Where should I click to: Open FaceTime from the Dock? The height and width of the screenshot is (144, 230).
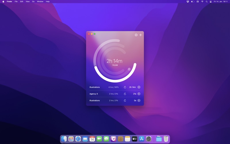tap(99, 139)
